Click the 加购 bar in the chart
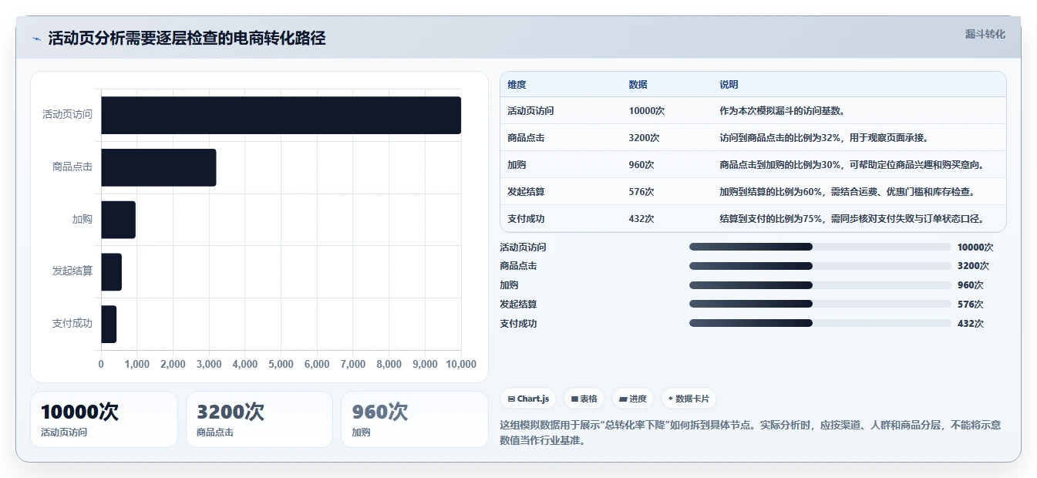This screenshot has height=478, width=1037. (118, 220)
